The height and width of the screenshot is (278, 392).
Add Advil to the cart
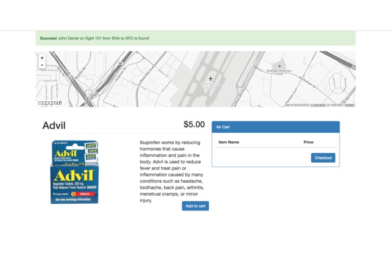[195, 206]
